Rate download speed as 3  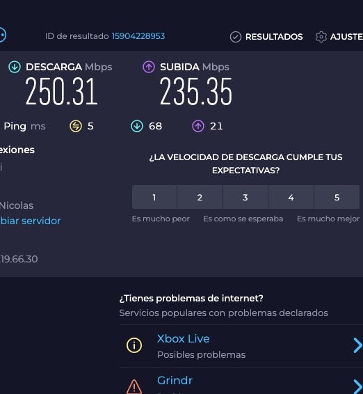pyautogui.click(x=245, y=197)
